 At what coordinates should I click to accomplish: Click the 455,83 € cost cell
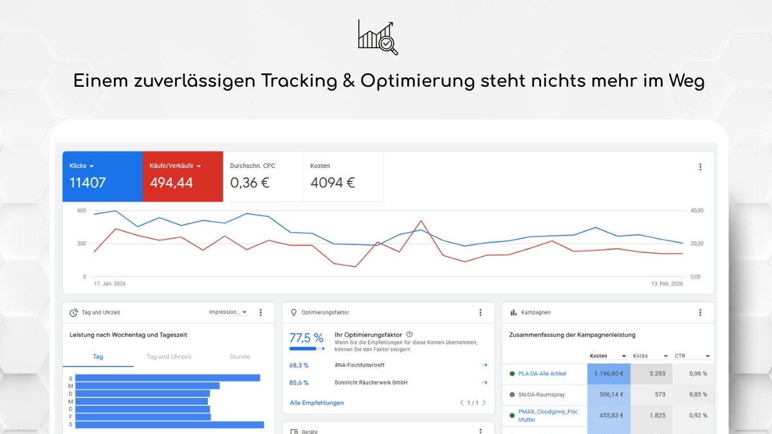(609, 415)
